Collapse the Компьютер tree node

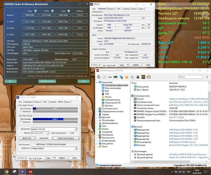(x=97, y=82)
